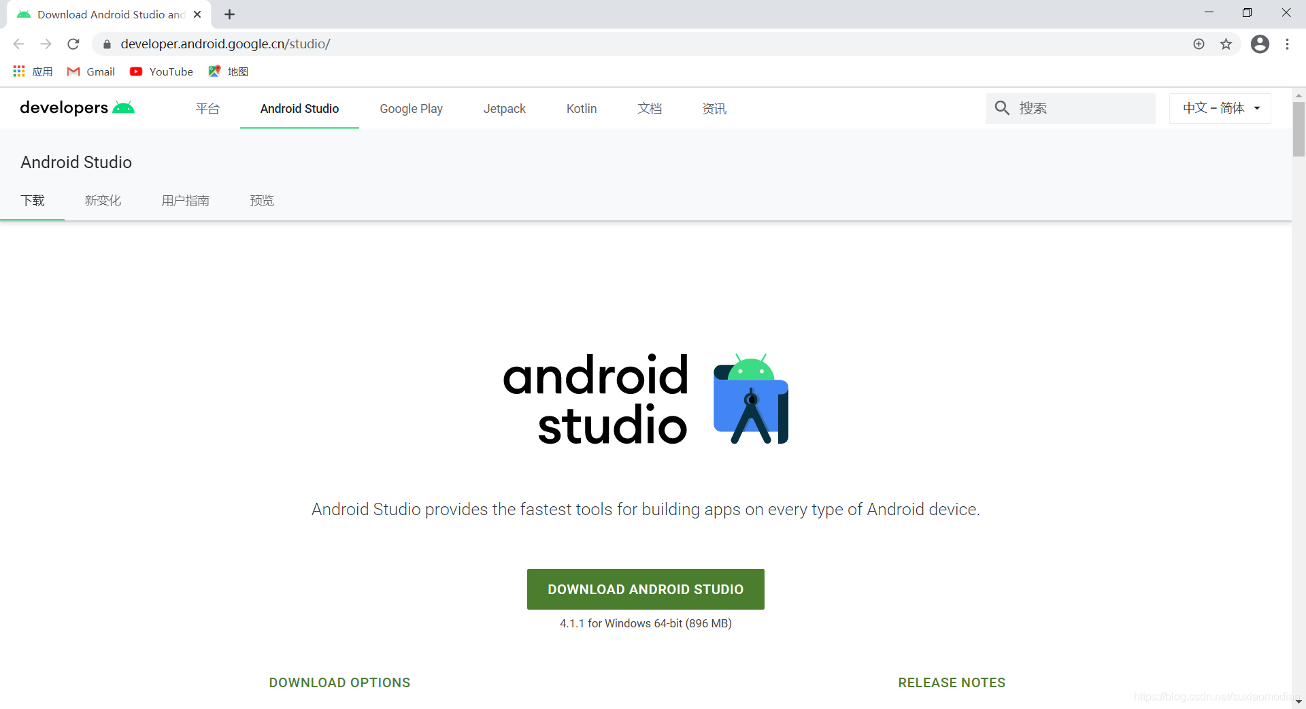Open the 平台 navigation item
The width and height of the screenshot is (1306, 709).
[x=207, y=109]
